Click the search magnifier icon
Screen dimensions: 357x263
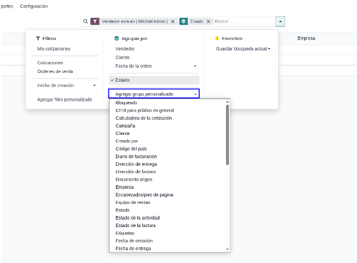(85, 21)
